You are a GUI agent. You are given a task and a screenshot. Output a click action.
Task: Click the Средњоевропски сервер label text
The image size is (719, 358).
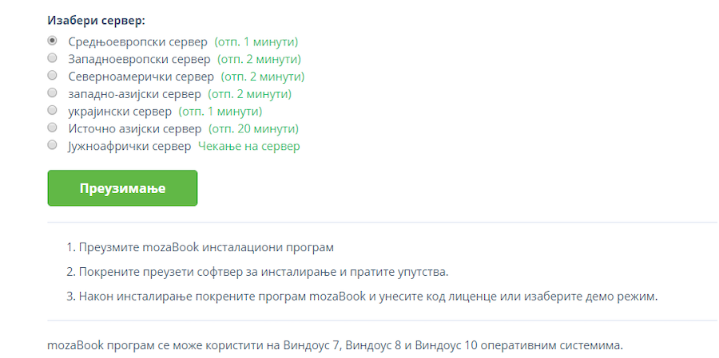pos(138,42)
